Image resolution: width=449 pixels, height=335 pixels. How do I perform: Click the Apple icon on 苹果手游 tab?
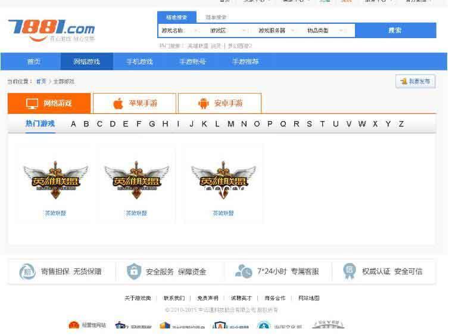click(118, 104)
